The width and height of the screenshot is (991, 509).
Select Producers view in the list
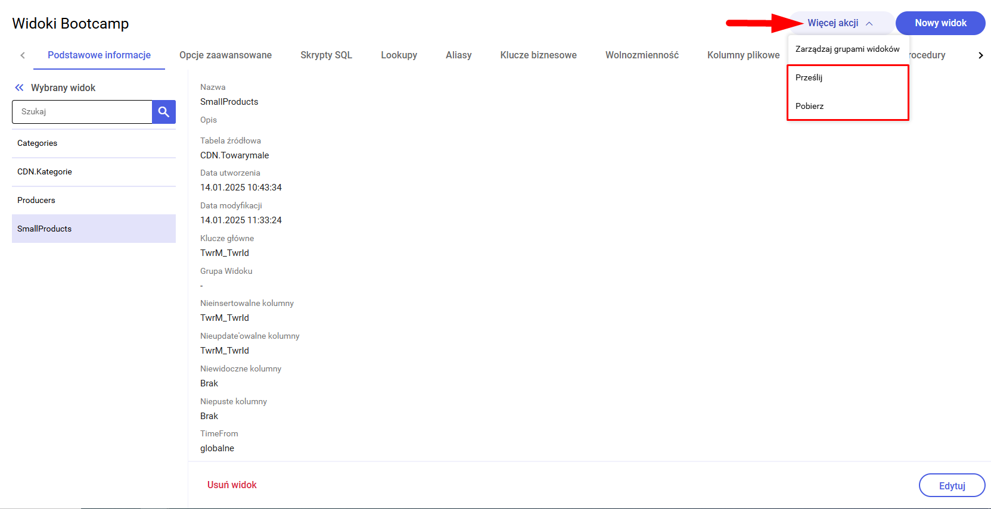coord(94,201)
